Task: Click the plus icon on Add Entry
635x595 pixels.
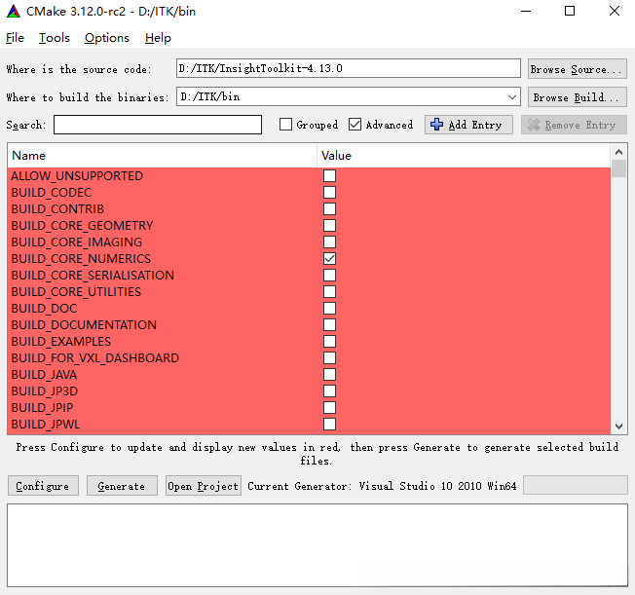Action: pyautogui.click(x=436, y=125)
